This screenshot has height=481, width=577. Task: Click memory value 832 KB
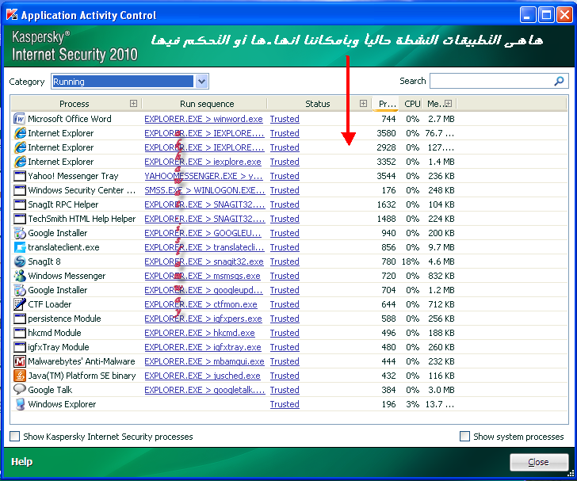tap(441, 276)
